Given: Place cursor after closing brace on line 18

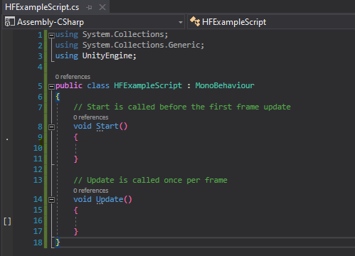Looking at the screenshot, I should point(60,242).
